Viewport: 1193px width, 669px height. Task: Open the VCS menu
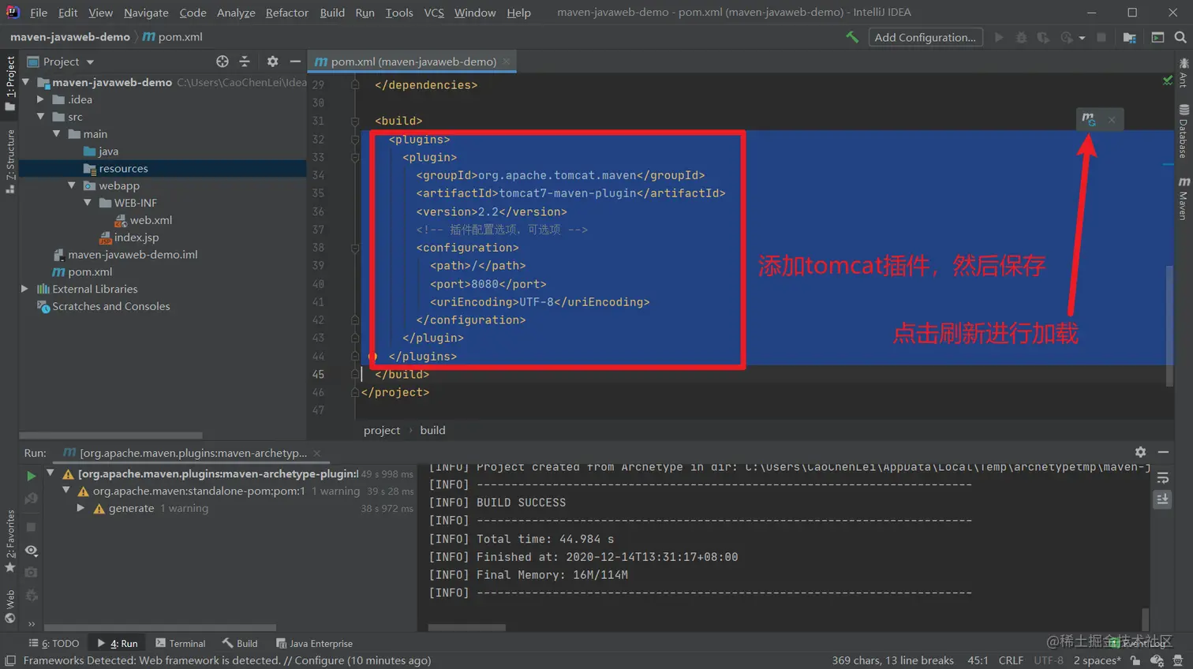[434, 13]
